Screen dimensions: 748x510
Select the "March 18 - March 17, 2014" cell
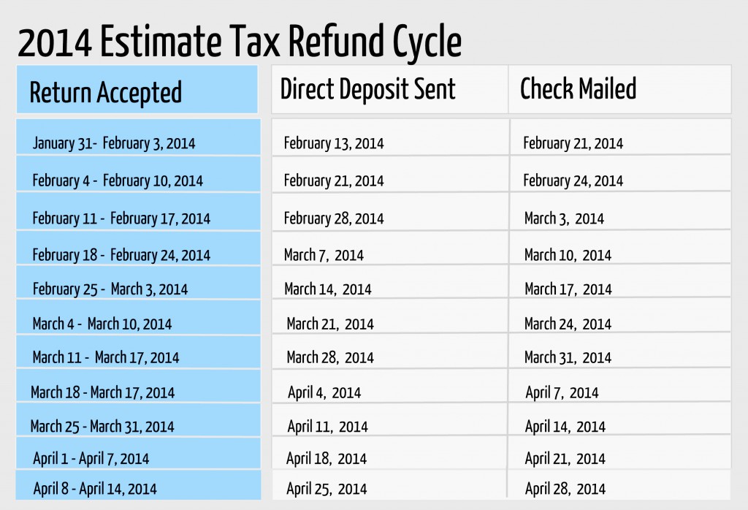(x=103, y=392)
